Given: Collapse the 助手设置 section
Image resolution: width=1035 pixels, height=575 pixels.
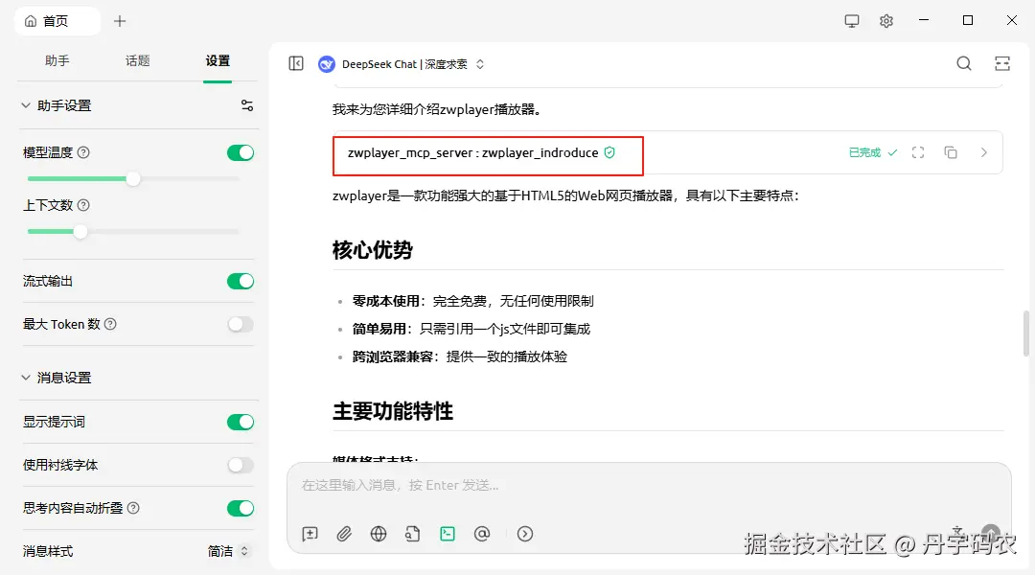Looking at the screenshot, I should point(25,106).
